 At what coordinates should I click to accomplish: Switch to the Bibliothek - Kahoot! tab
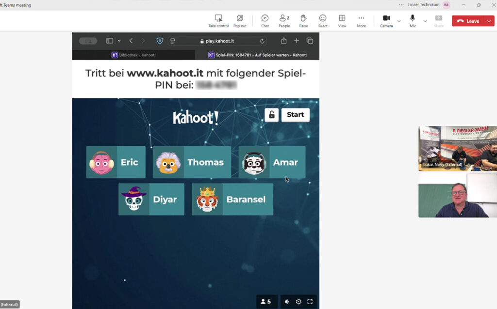(x=133, y=55)
